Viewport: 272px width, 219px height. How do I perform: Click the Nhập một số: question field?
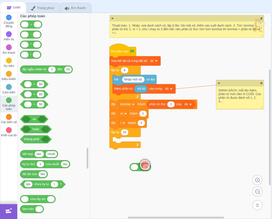133,79
